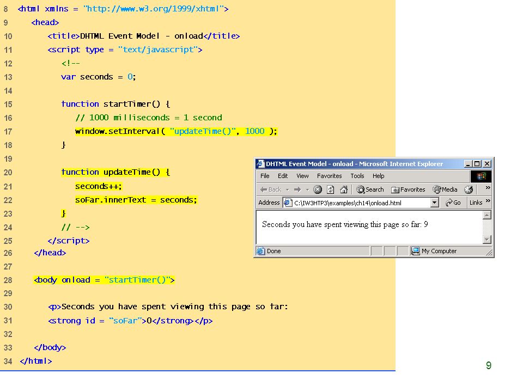This screenshot has width=523, height=392.
Task: Click the Stop loading icon
Action: tap(318, 189)
